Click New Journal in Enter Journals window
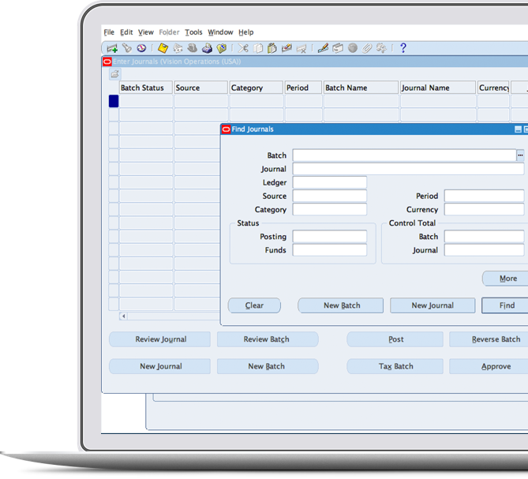Image resolution: width=528 pixels, height=479 pixels. (x=160, y=366)
